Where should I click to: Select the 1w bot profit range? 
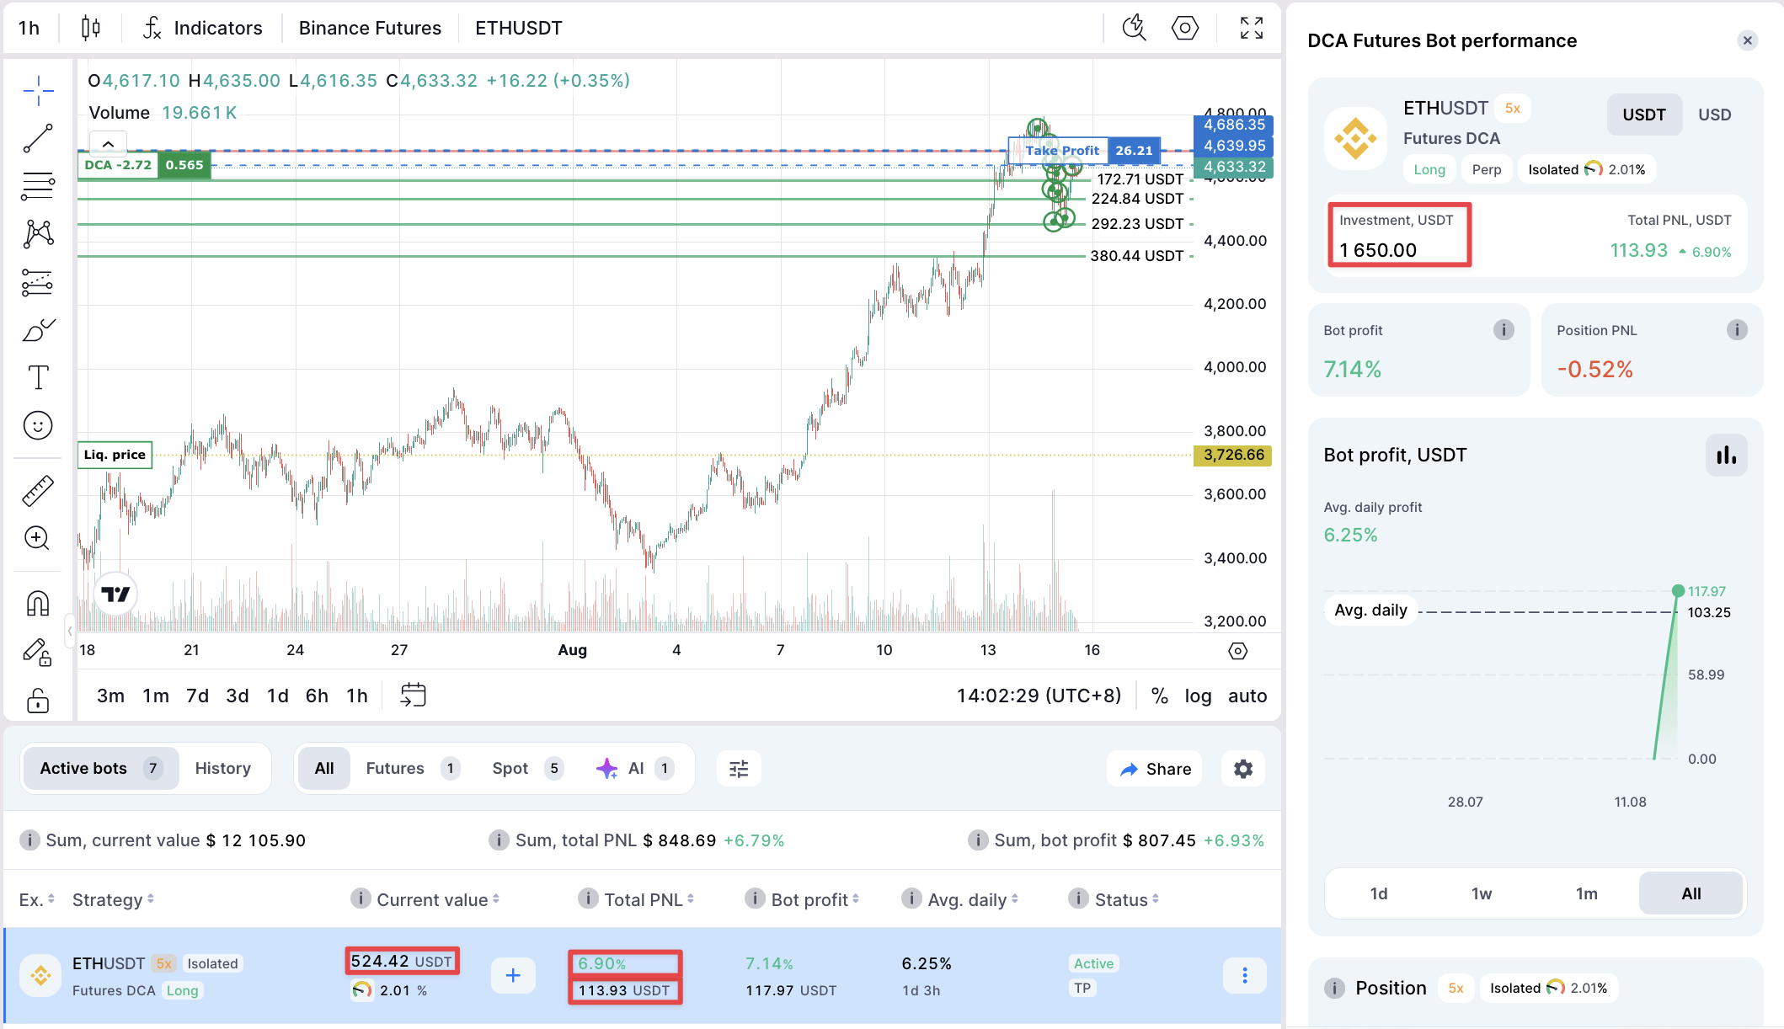1482,893
